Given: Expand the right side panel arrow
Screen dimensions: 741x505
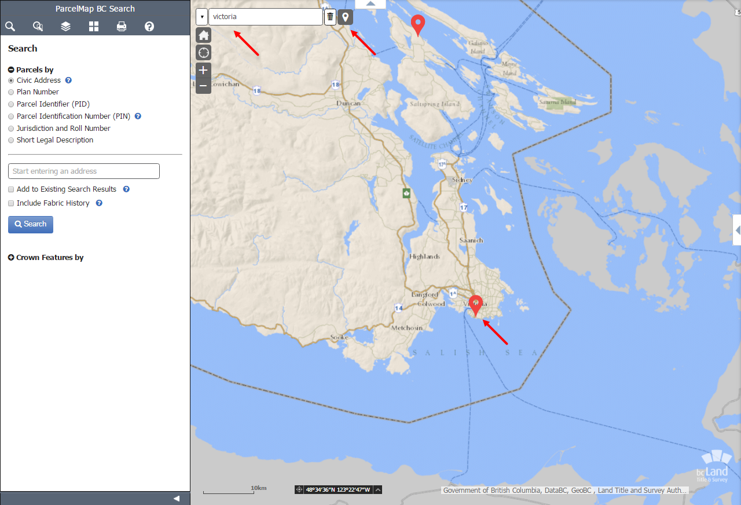Looking at the screenshot, I should (x=737, y=230).
